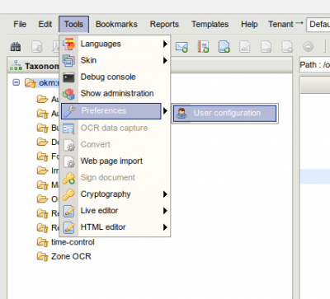This screenshot has width=330, height=299.
Task: Click the binoculars search icon in toolbar
Action: (x=16, y=47)
